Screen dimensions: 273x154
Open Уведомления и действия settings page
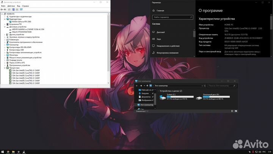click(166, 46)
